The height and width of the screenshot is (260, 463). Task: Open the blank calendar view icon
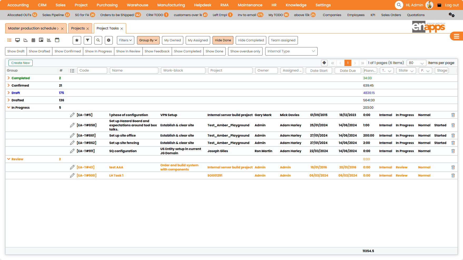click(x=57, y=40)
